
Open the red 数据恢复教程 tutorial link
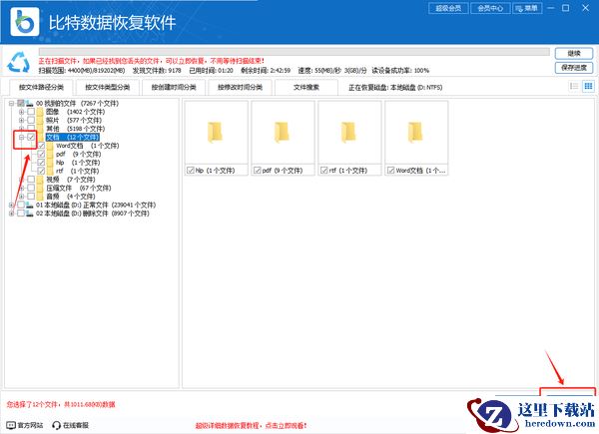click(251, 425)
